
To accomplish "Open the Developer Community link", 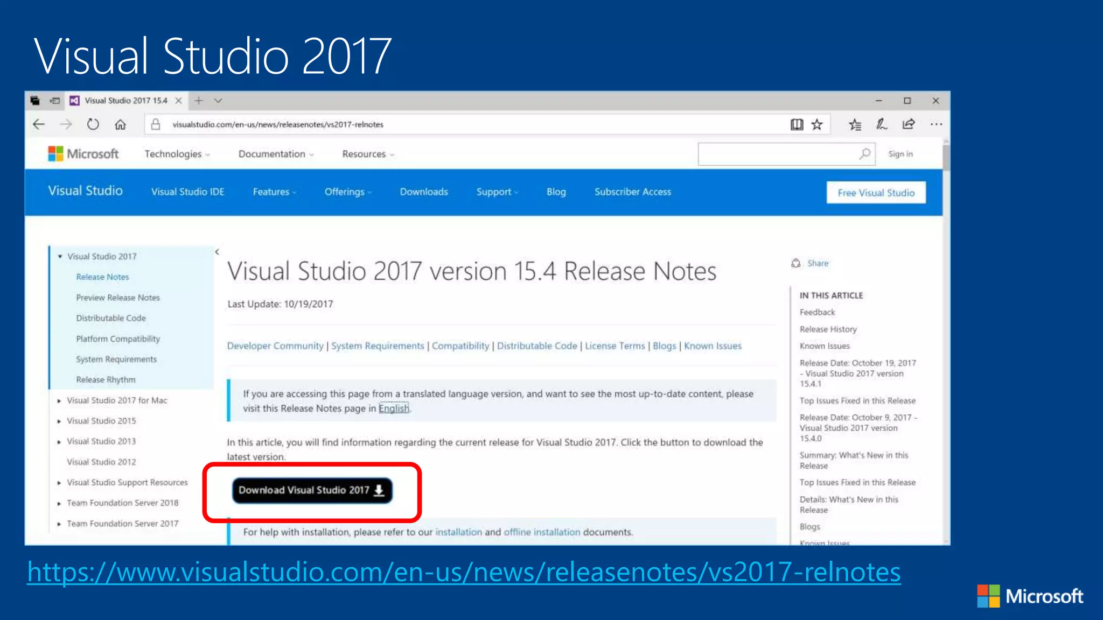I will pyautogui.click(x=275, y=346).
